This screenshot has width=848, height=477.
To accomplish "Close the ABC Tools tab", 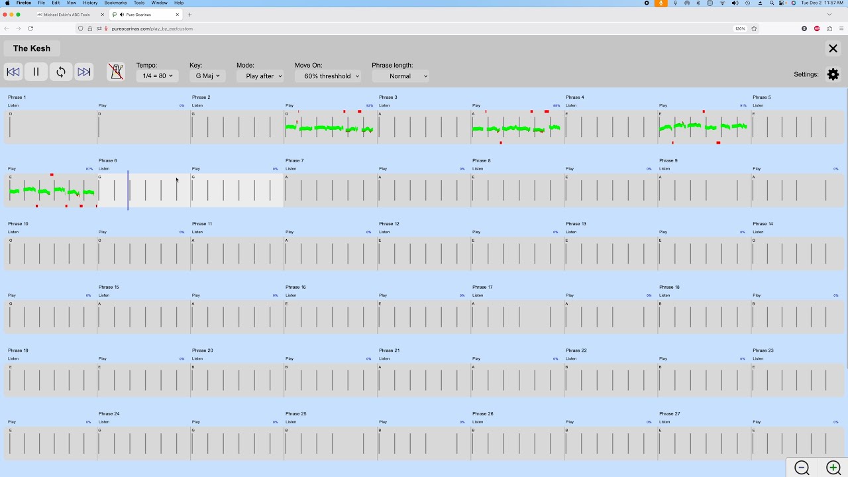I will click(103, 15).
